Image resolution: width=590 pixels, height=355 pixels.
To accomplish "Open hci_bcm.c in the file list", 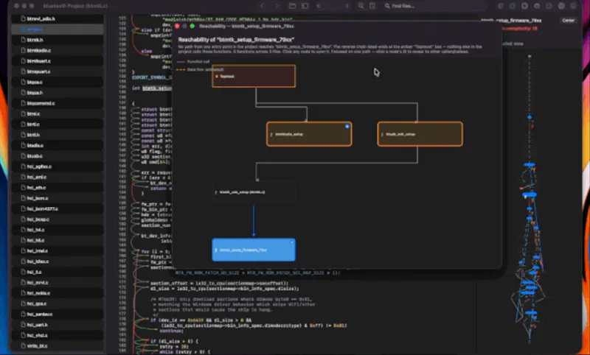I will (x=58, y=198).
